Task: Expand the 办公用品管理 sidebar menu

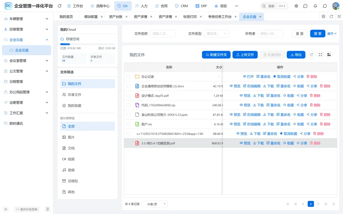Action: (26, 92)
